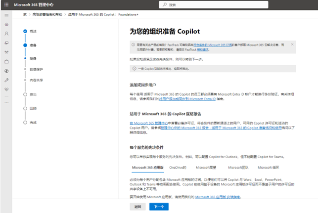The width and height of the screenshot is (318, 213).
Task: Open sync users to Microsoft Entra ID link
Action: (x=187, y=99)
